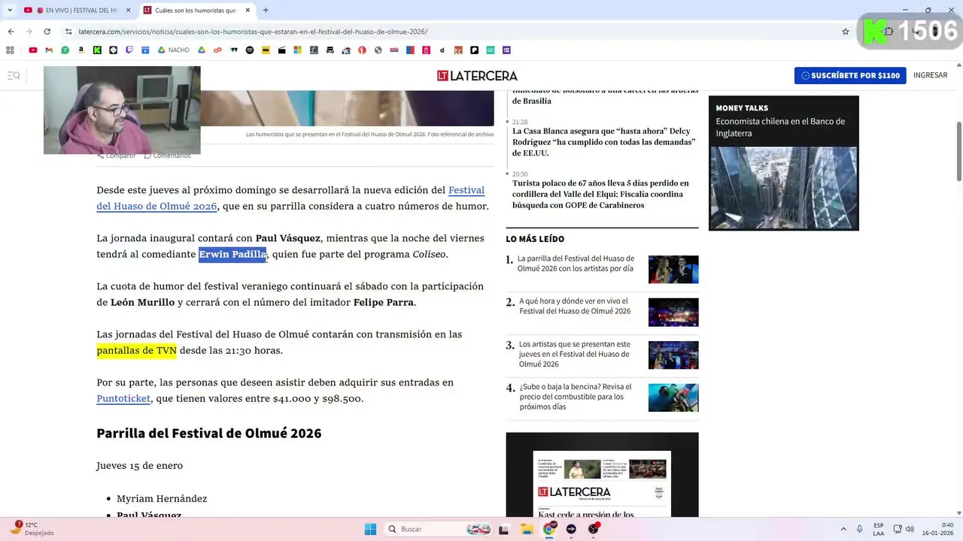The image size is (963, 541).
Task: Click the Windows taskbar Buscar search box
Action: [x=439, y=529]
